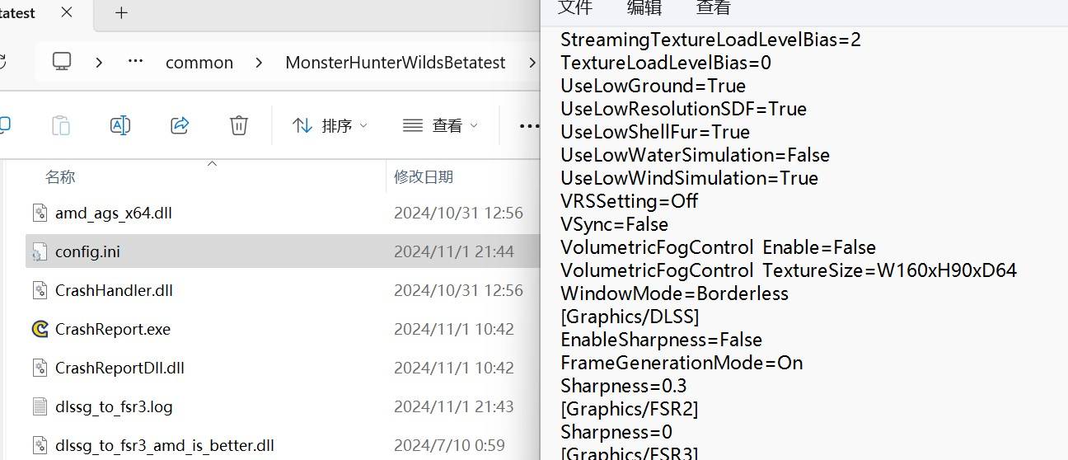Click the share icon in Explorer toolbar
The width and height of the screenshot is (1068, 460).
[180, 125]
